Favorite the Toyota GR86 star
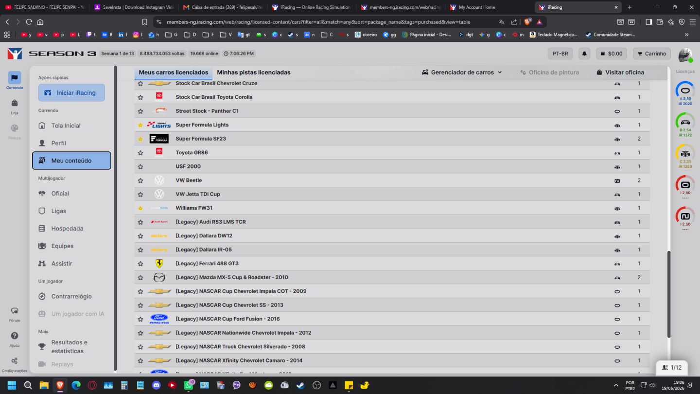Image resolution: width=700 pixels, height=394 pixels. click(x=140, y=153)
